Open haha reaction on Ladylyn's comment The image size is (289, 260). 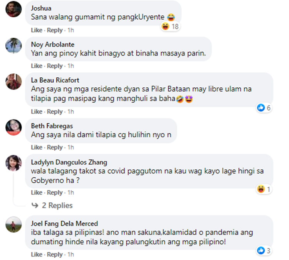click(x=264, y=189)
